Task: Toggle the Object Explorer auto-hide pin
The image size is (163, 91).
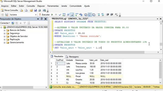Action: pyautogui.click(x=42, y=19)
